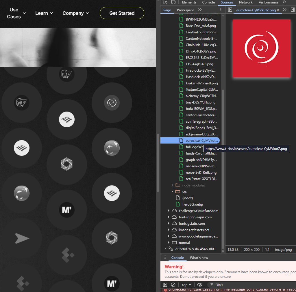
Task: Select the Console drawer tab
Action: click(x=177, y=258)
